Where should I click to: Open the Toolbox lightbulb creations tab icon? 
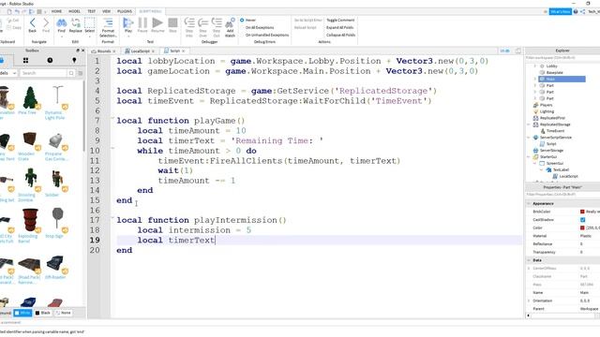74,60
